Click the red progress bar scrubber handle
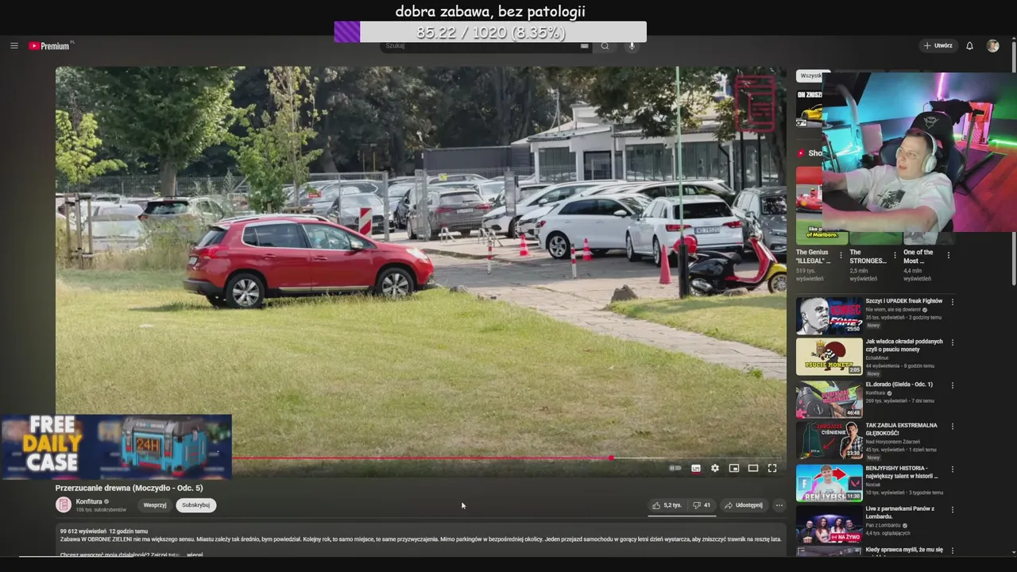 611,458
